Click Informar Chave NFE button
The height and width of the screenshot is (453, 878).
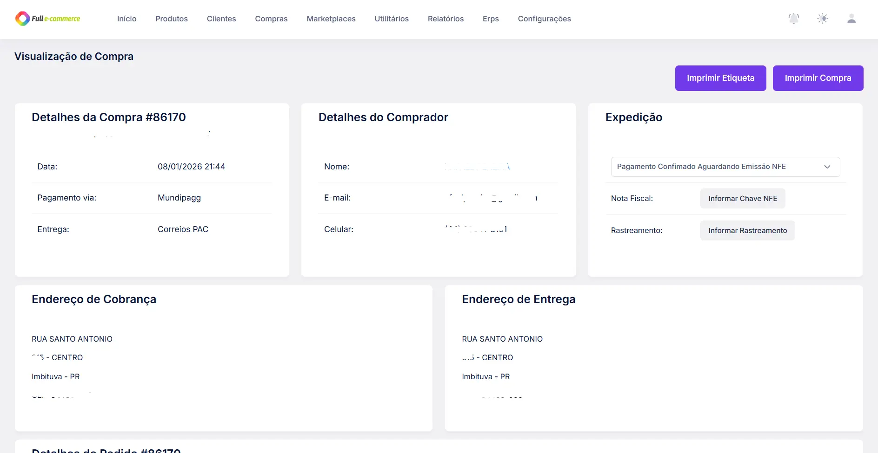tap(743, 198)
